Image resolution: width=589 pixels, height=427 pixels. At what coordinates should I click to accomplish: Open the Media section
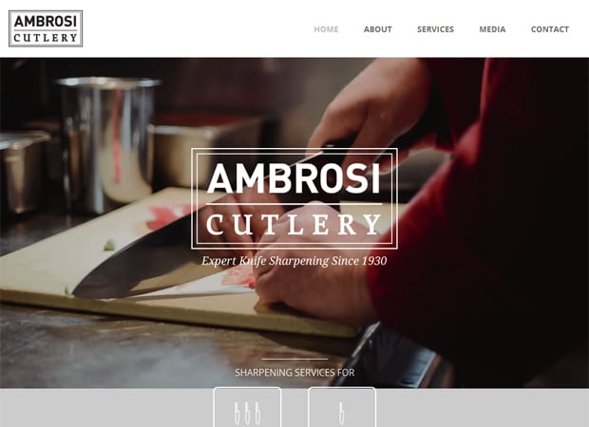492,29
